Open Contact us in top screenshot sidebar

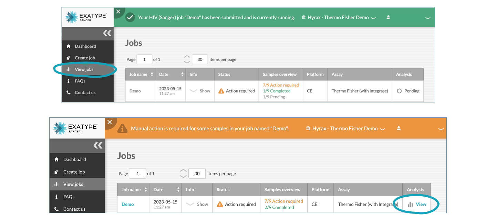coord(88,92)
